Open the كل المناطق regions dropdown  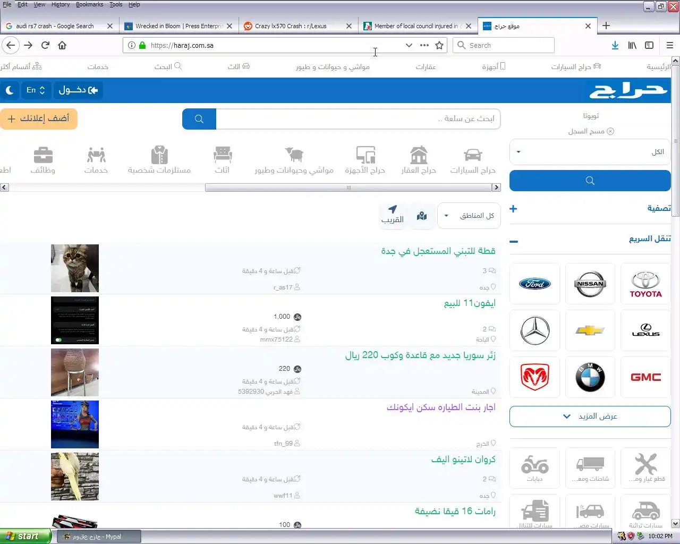coord(469,216)
